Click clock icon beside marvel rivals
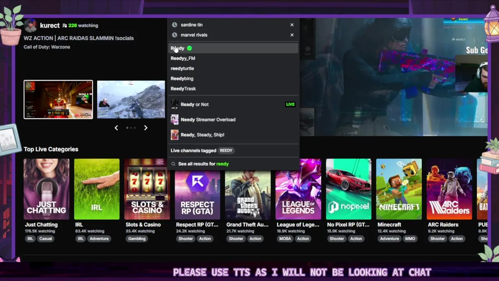Viewport: 499px width, 281px height. click(x=175, y=35)
